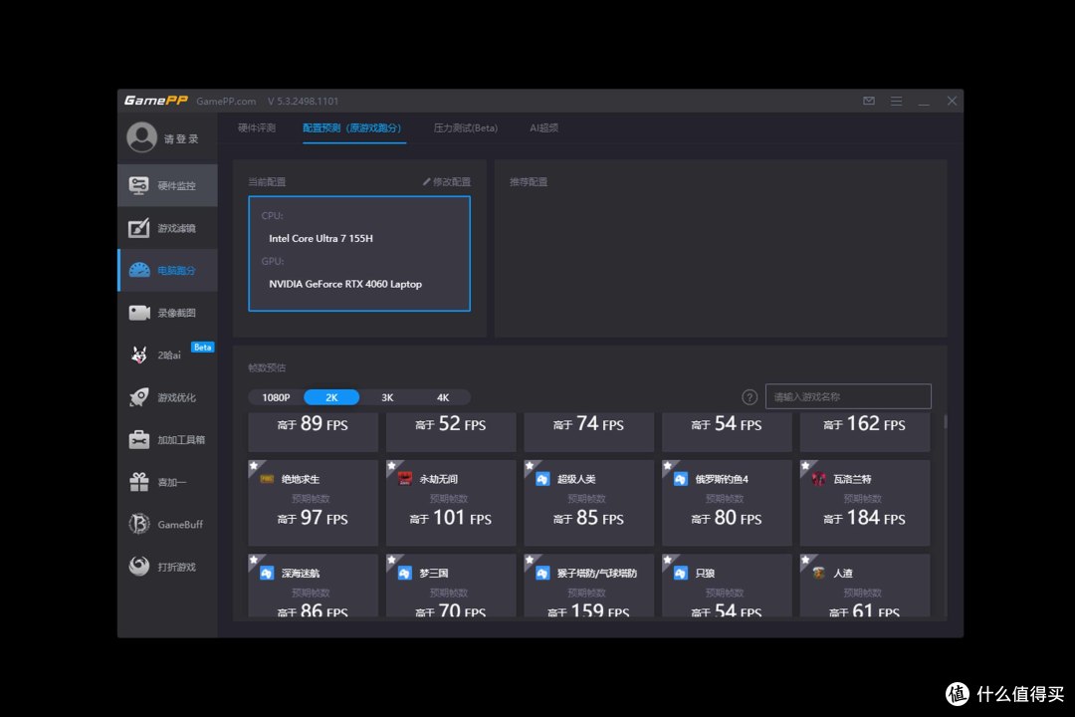Screen dimensions: 1075x717
Task: Switch to the 压力测试(Beta) tab
Action: tap(466, 128)
